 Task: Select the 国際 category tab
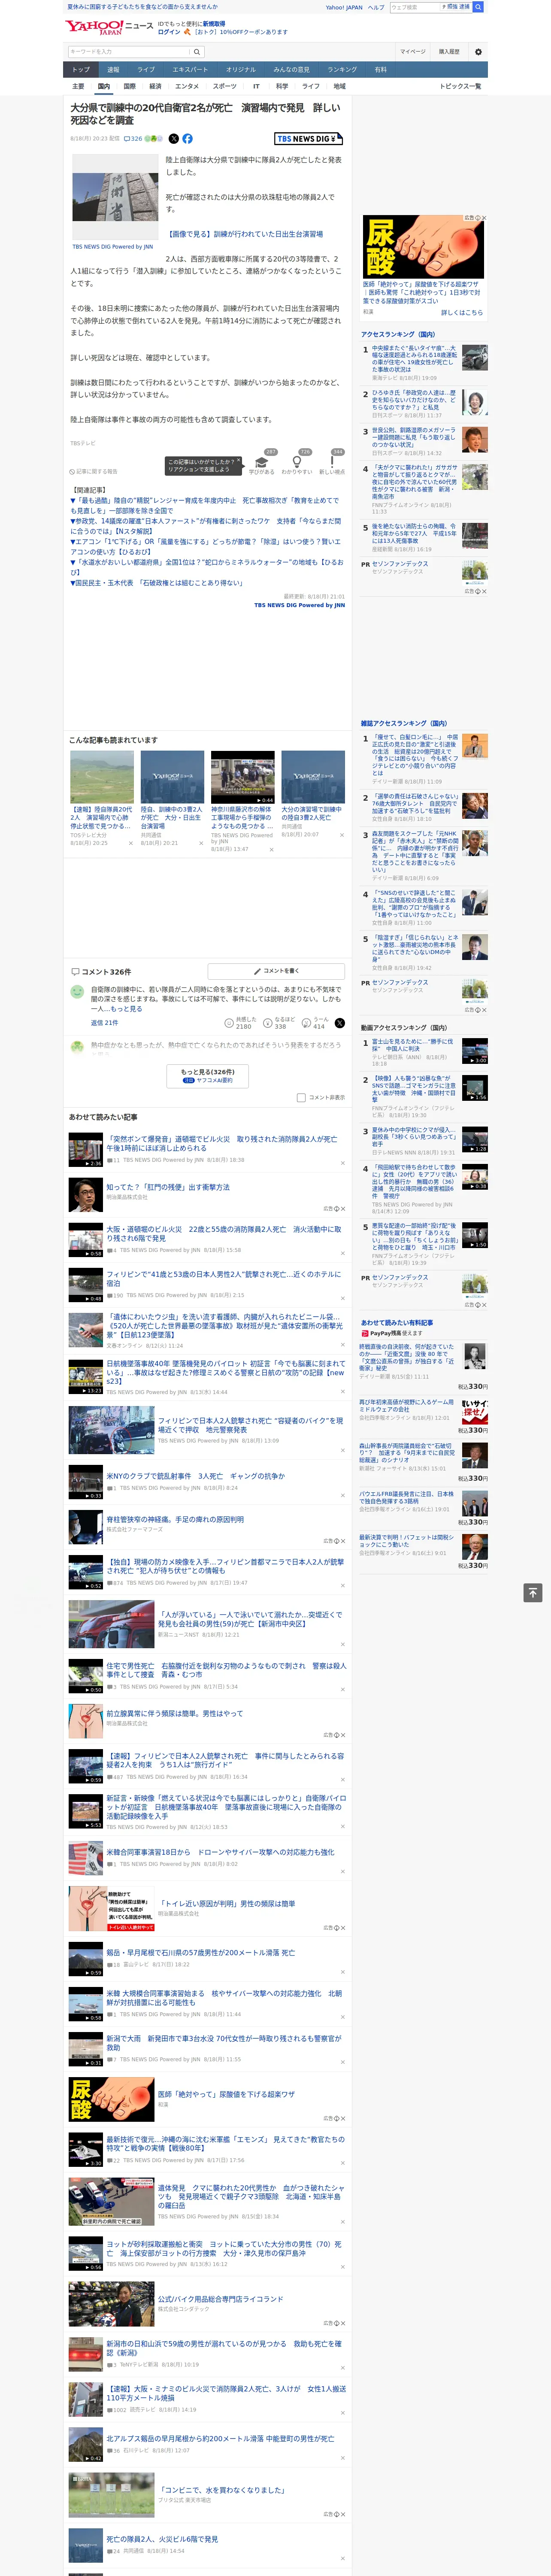tap(129, 87)
